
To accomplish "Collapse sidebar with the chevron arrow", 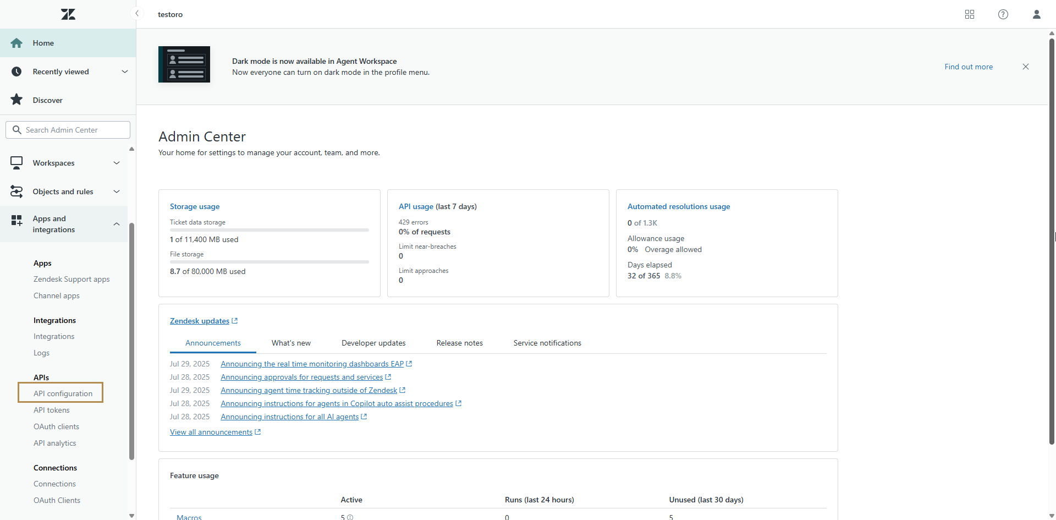I will pyautogui.click(x=137, y=14).
